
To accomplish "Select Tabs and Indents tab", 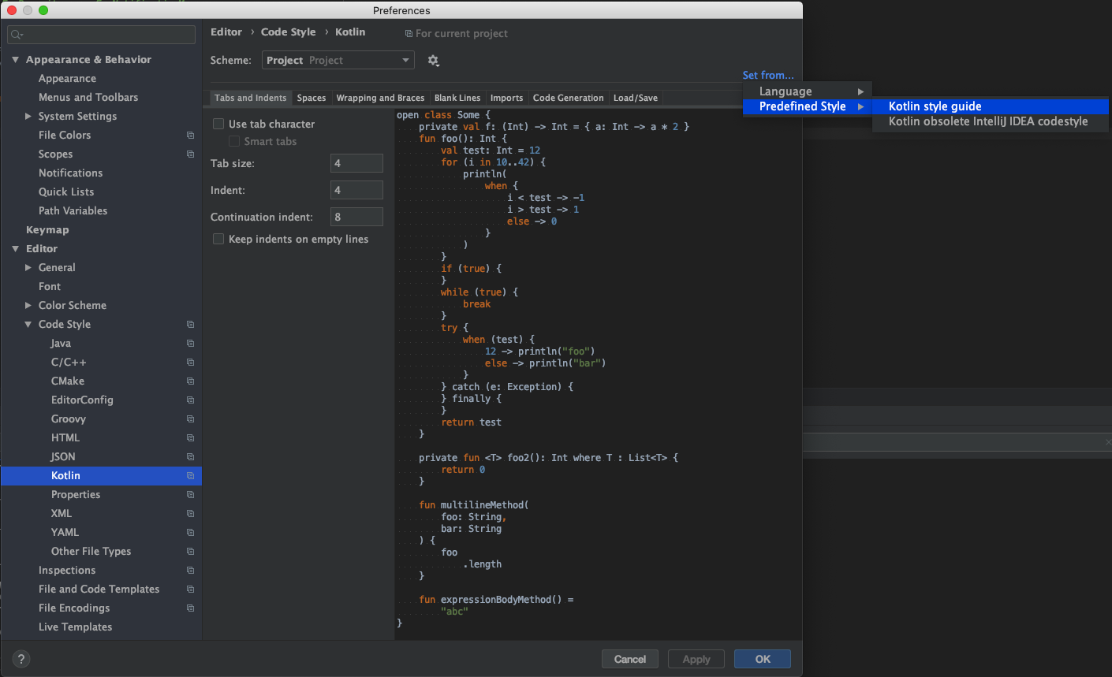I will coord(250,98).
